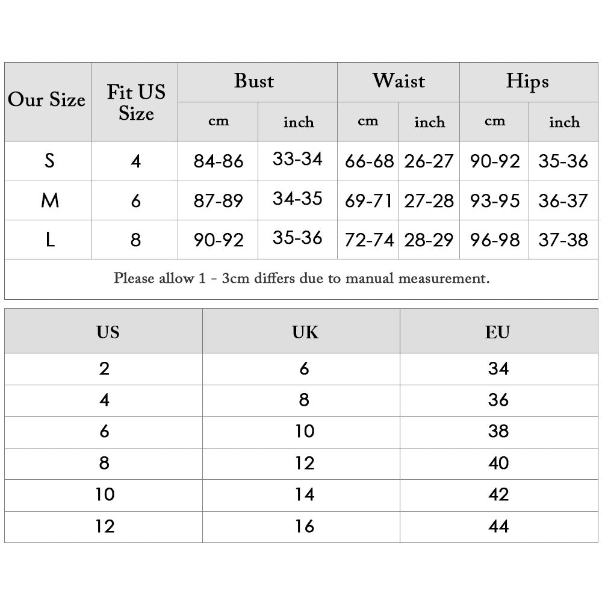Click the Hips column header
This screenshot has height=602, width=602.
tap(527, 81)
